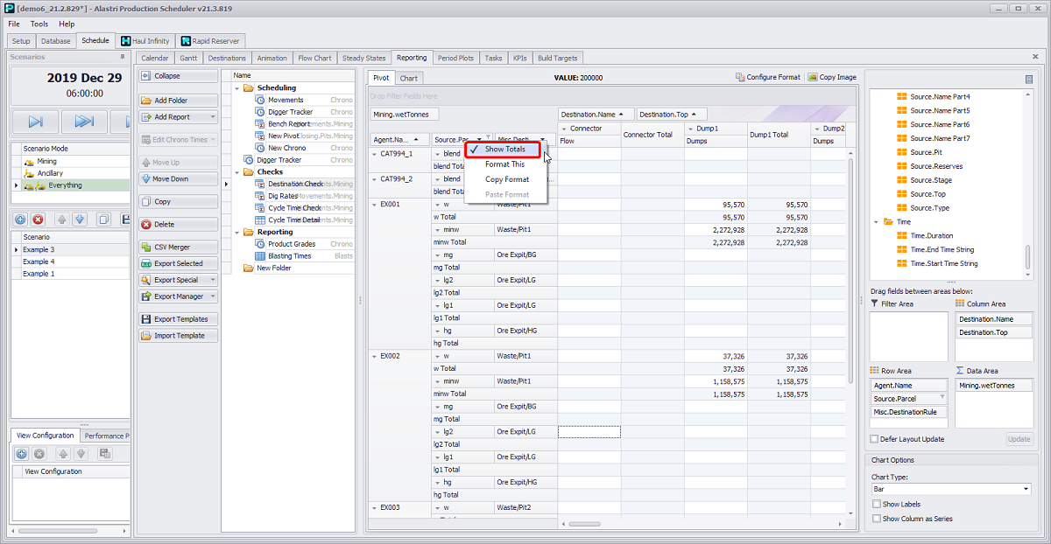Click the fast-forward playback button

point(84,122)
